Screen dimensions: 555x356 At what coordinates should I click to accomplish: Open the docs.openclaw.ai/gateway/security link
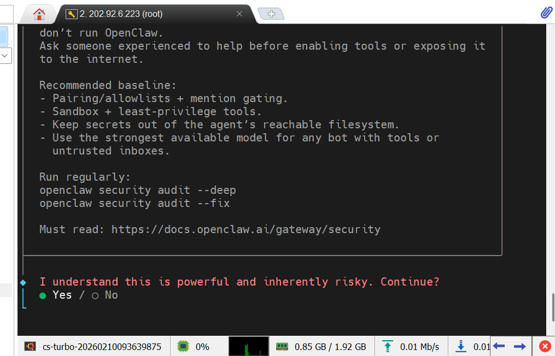point(246,229)
